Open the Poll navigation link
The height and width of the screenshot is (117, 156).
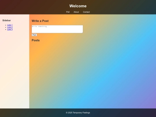coord(68,12)
